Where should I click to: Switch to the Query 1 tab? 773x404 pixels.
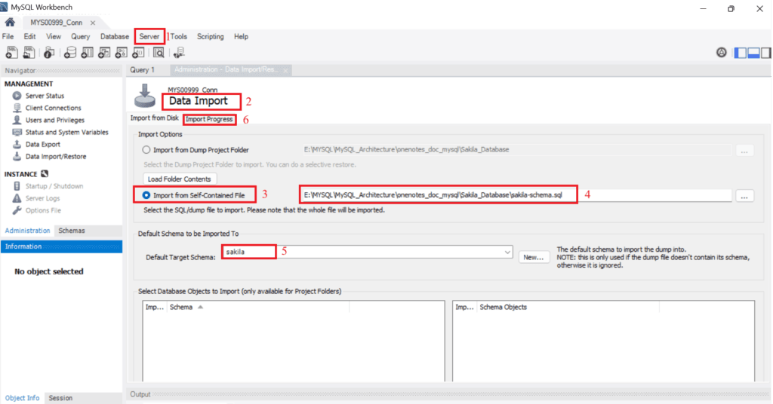[x=142, y=70]
